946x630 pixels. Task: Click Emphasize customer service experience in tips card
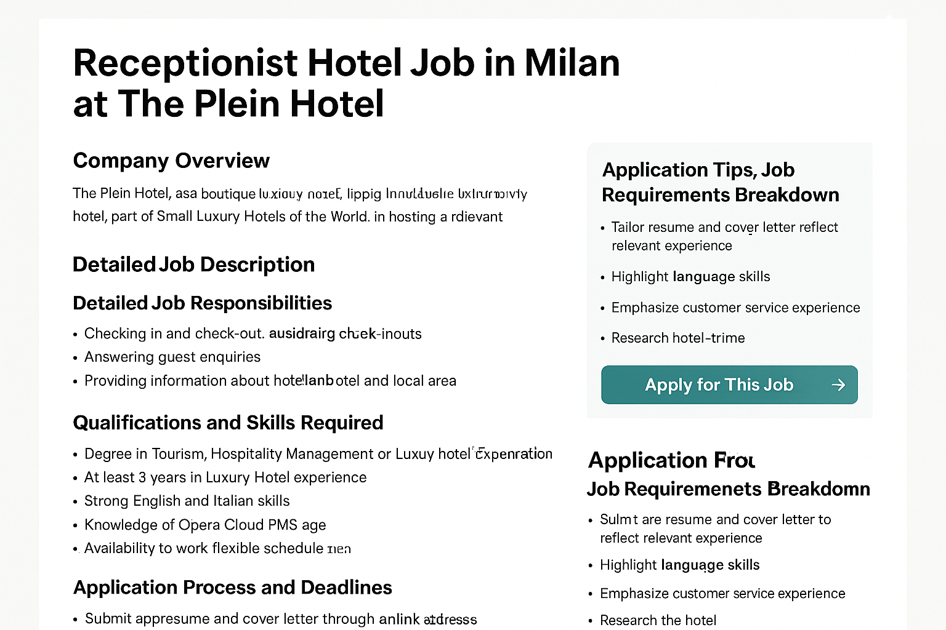coord(736,308)
